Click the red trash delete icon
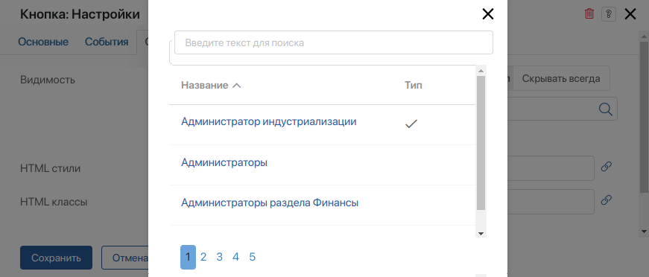This screenshot has height=277, width=649. coord(589,14)
